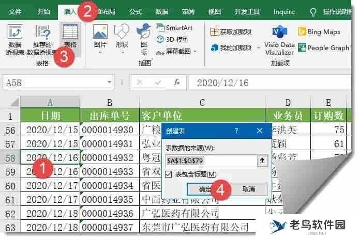Expand Screenshot (屏幕截图) dropdown arrow

click(x=195, y=52)
